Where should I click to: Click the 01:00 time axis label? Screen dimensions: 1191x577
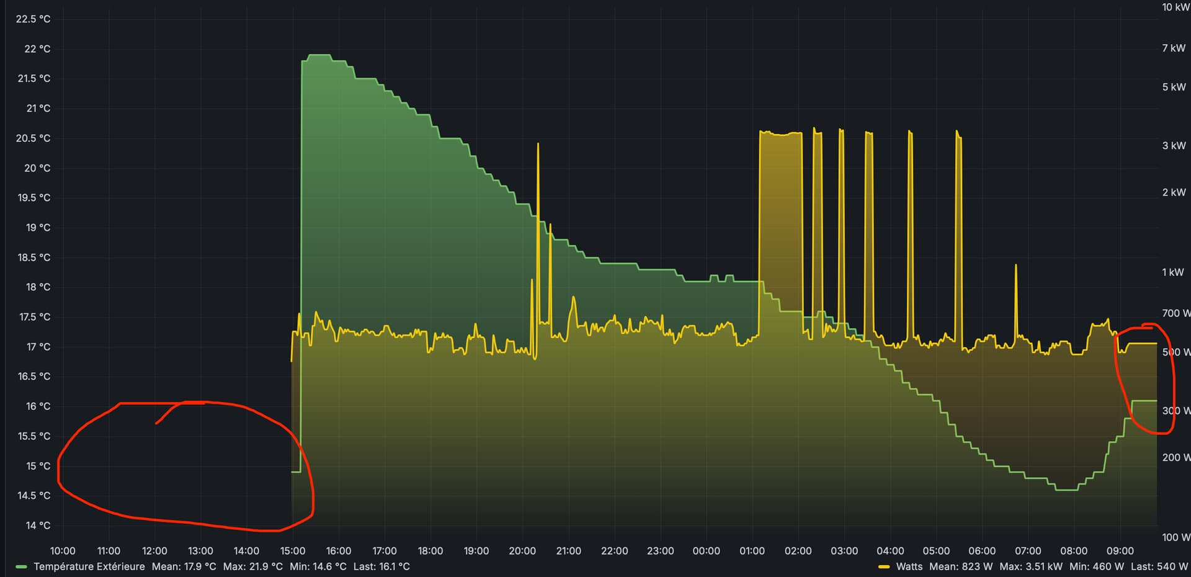(752, 551)
